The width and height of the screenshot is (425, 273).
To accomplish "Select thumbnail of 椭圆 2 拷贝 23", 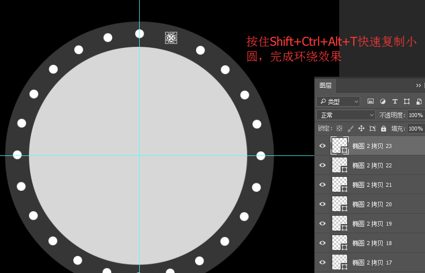I will pos(340,145).
